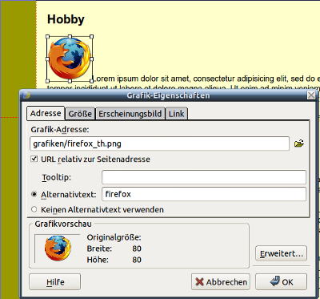The height and width of the screenshot is (299, 320).
Task: Click the Originalgröße label
Action: point(114,237)
